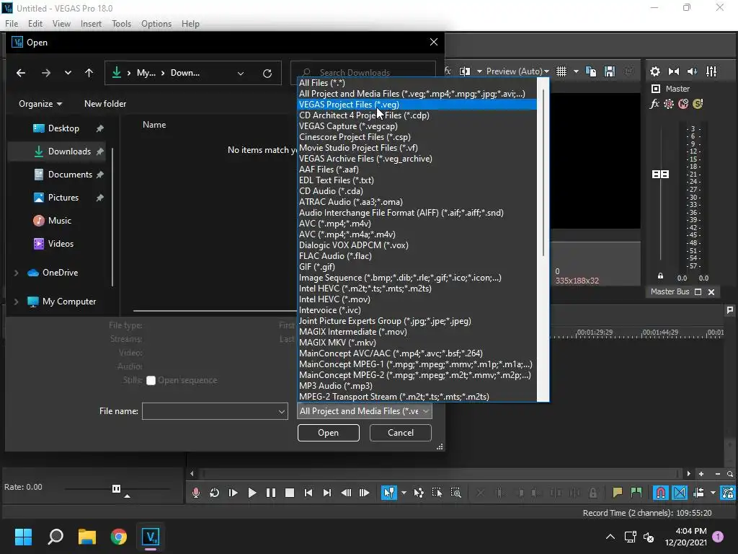Enable Open sequence checkbox

coord(151,381)
